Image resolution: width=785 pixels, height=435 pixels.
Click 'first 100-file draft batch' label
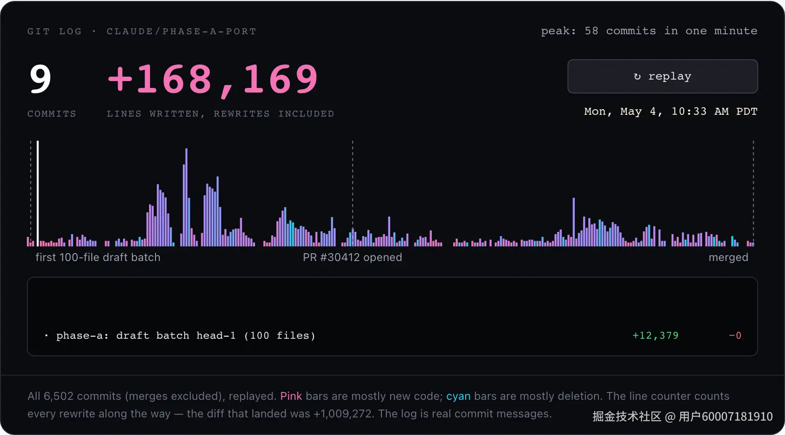point(98,257)
